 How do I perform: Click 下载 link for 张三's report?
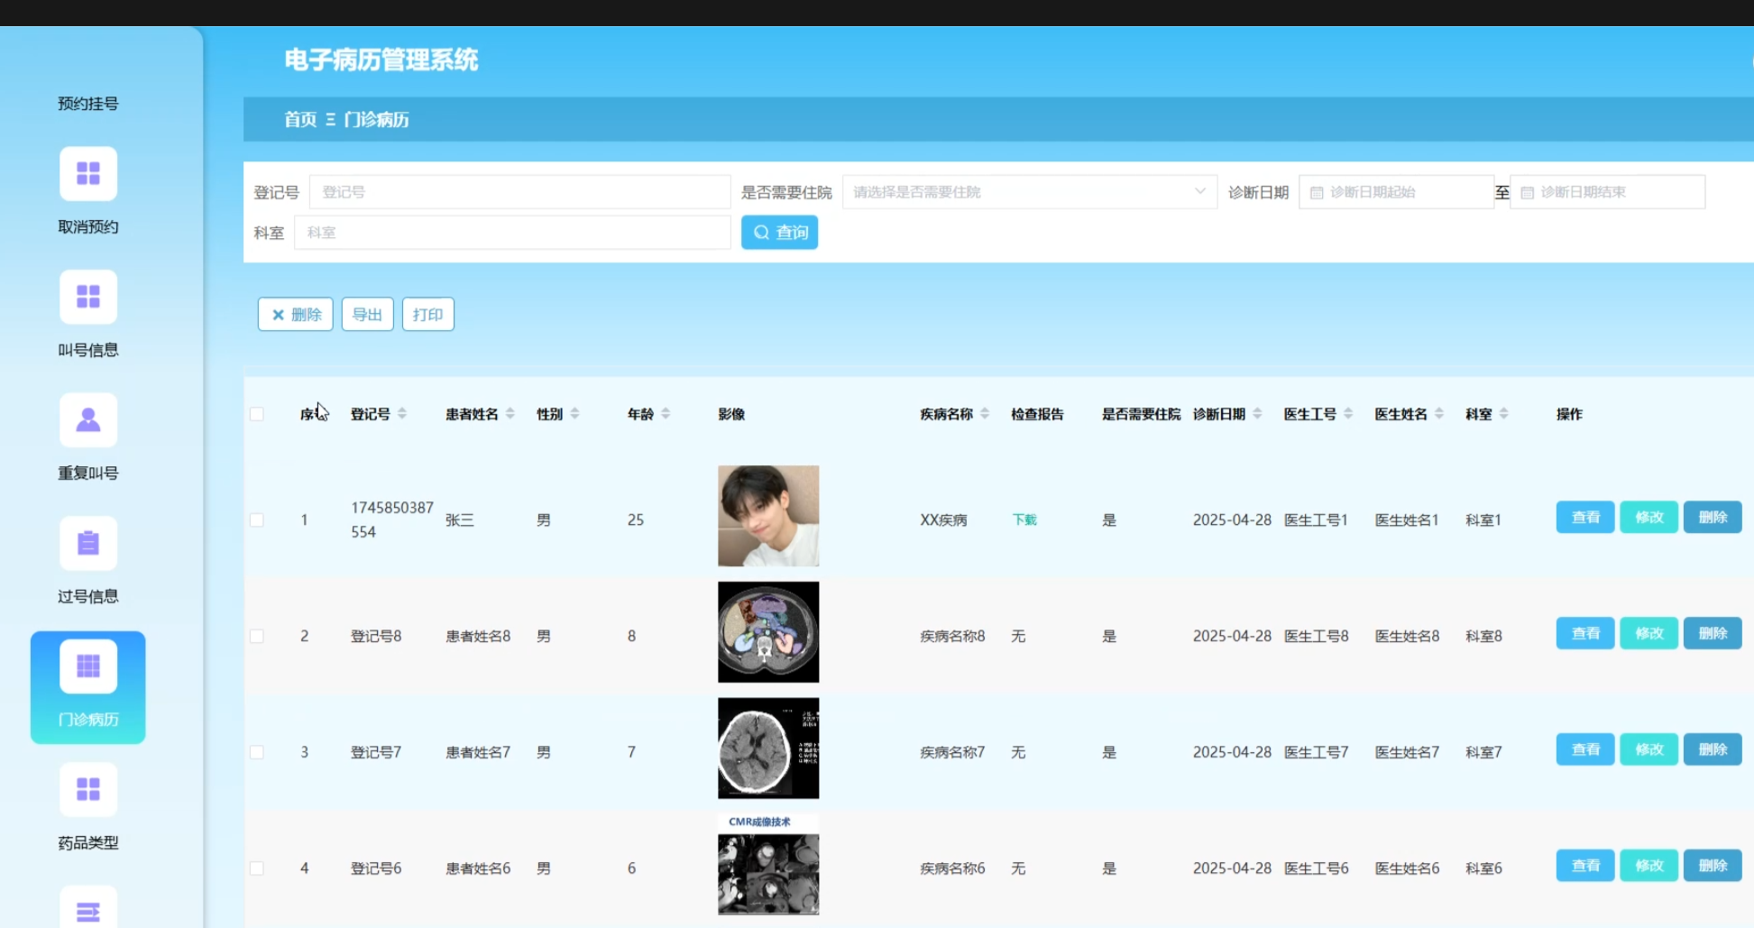(x=1024, y=520)
